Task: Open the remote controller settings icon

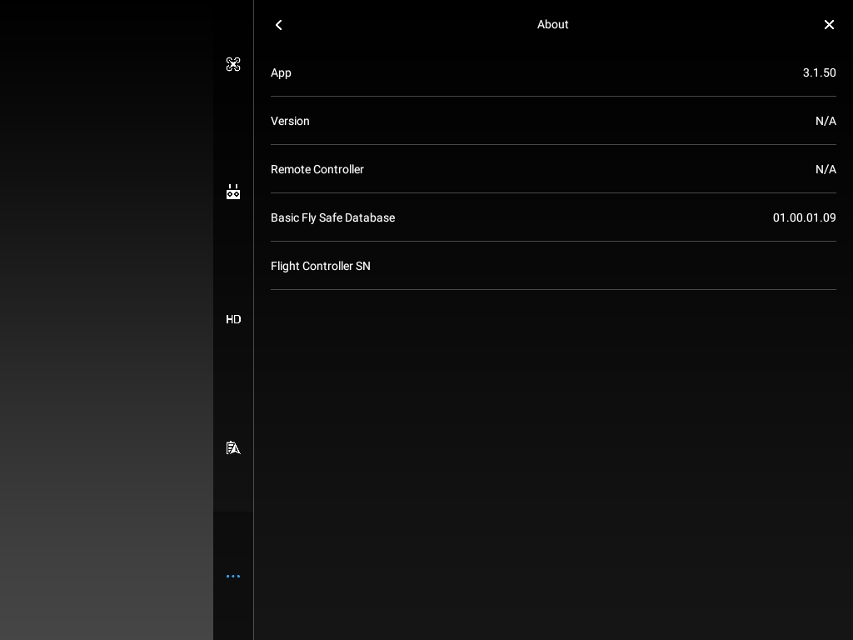Action: [233, 192]
